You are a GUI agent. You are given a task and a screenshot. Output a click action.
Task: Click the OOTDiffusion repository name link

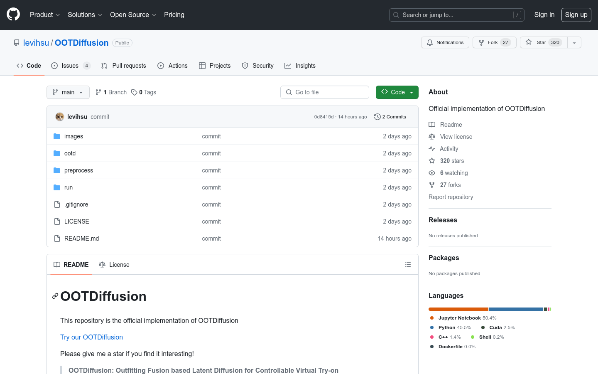(81, 43)
